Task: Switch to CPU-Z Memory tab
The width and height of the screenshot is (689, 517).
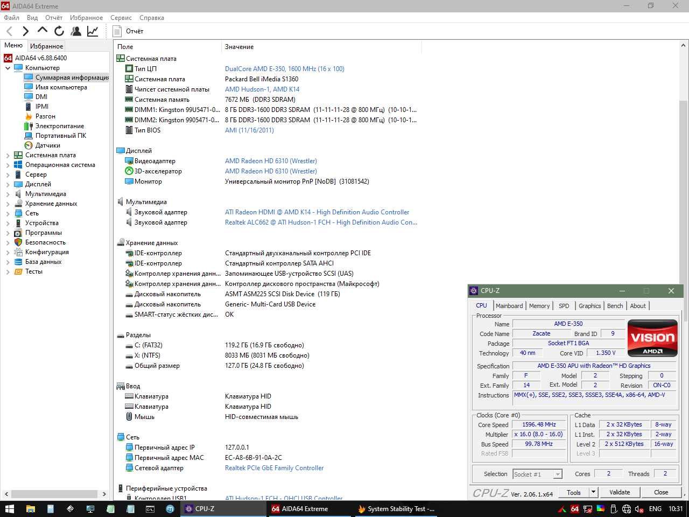Action: point(539,306)
